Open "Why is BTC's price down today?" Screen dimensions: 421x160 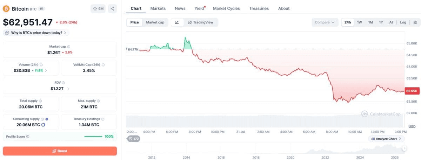point(36,33)
